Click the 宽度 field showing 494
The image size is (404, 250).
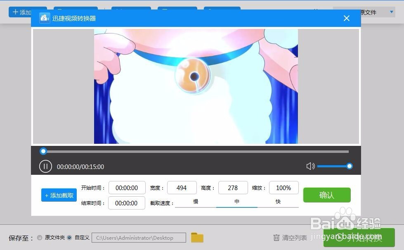(182, 188)
